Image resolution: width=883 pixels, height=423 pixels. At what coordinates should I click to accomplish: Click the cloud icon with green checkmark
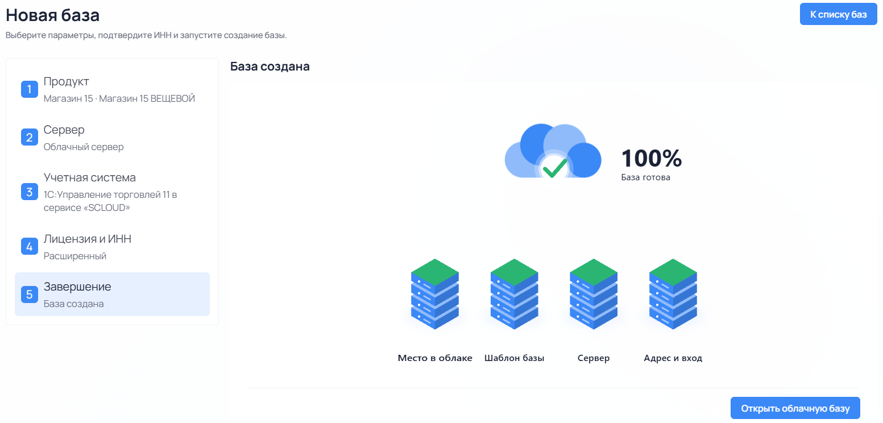pos(553,152)
